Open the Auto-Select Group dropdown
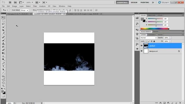The height and width of the screenshot is (104, 185). coord(25,10)
